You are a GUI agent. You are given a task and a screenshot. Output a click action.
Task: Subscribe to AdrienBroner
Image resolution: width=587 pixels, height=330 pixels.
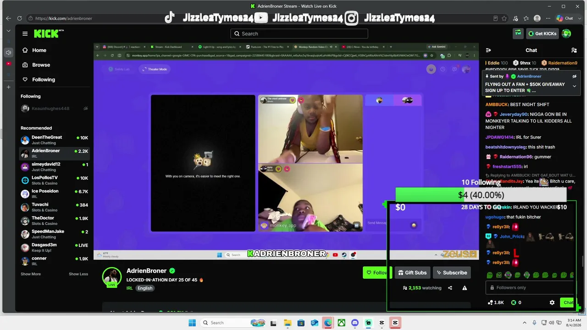[452, 273]
